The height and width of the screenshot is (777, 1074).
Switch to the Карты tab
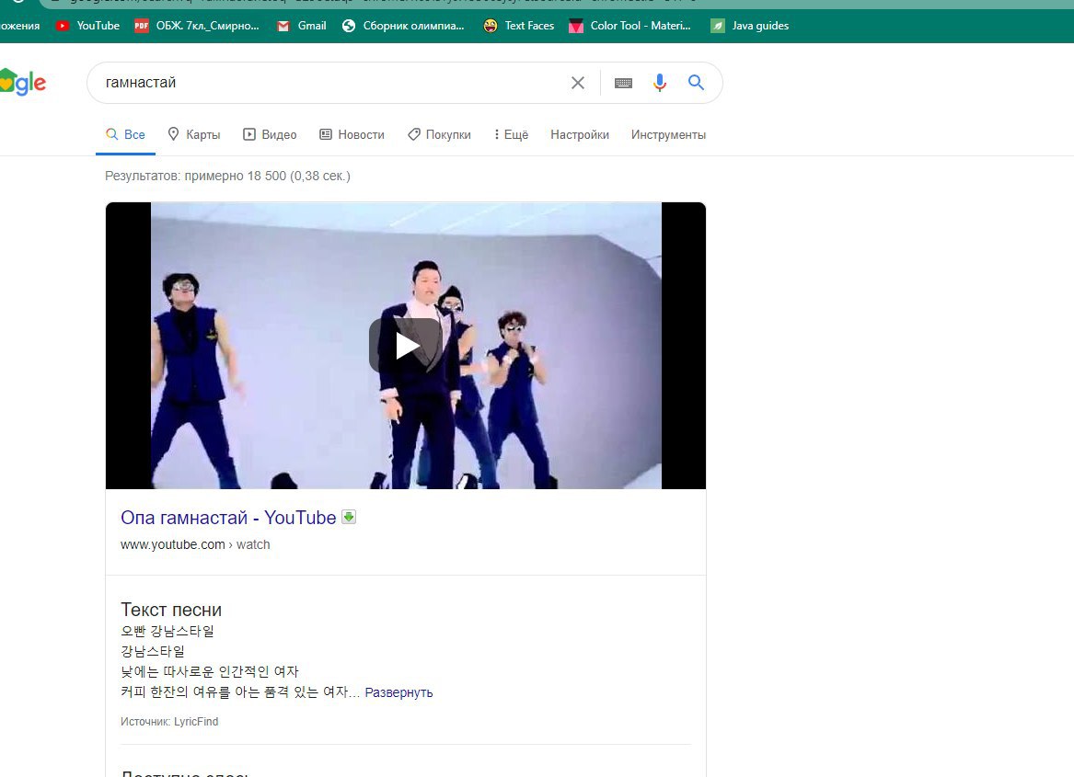coord(194,135)
